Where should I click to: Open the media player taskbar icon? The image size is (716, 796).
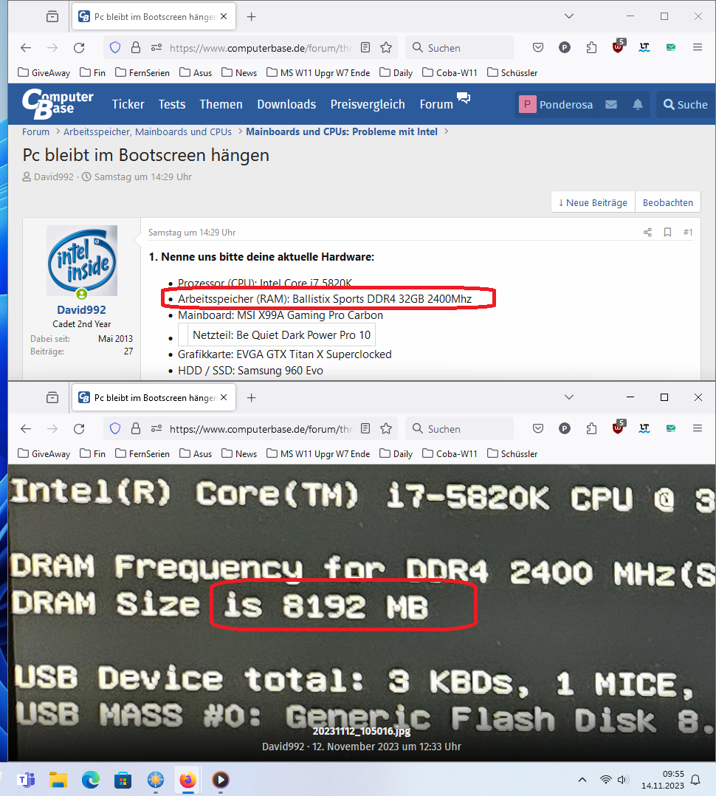click(x=220, y=780)
